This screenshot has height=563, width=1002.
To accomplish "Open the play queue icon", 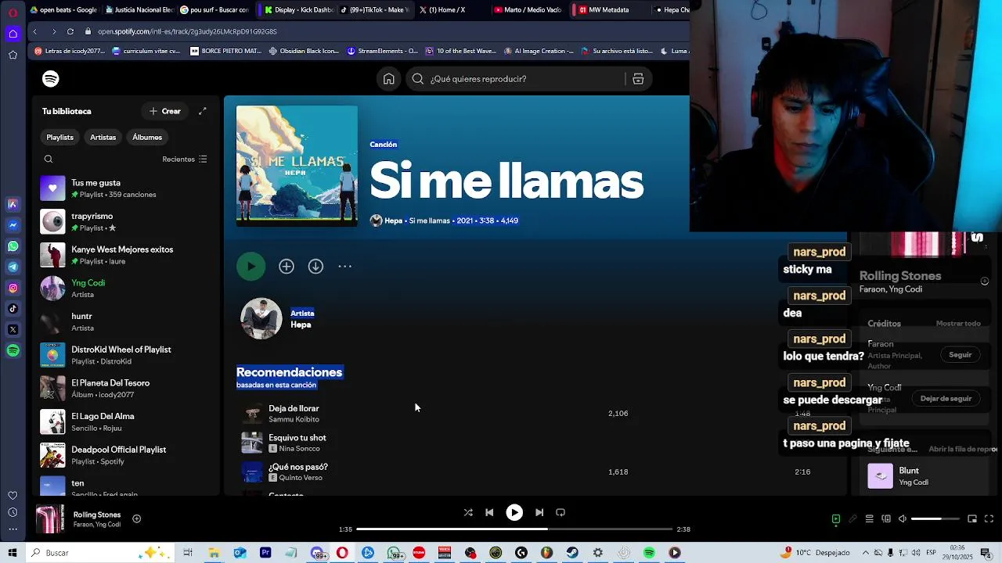I will [869, 519].
